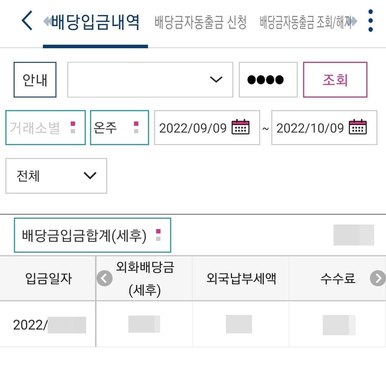
Task: Open the 전체 filter dropdown
Action: (x=56, y=176)
